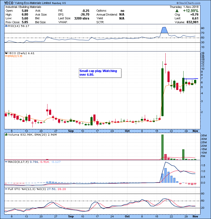Select the Last Size value 3209 shrs
Viewport: 211px width, 219px height.
82,18
